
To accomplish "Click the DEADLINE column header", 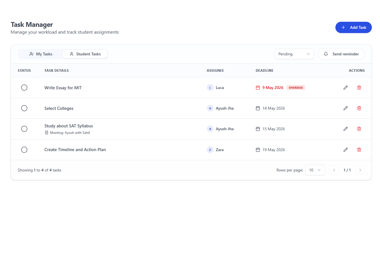I will 265,71.
